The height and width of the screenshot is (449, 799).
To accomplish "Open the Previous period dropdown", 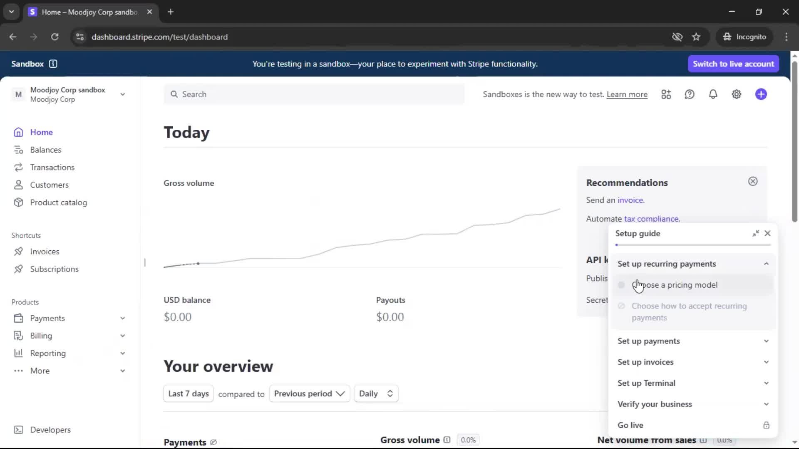I will (309, 394).
